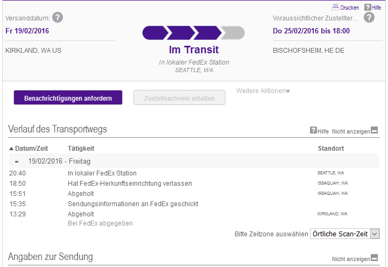This screenshot has height=267, width=388.
Task: Click the Standort column header
Action: pyautogui.click(x=331, y=149)
